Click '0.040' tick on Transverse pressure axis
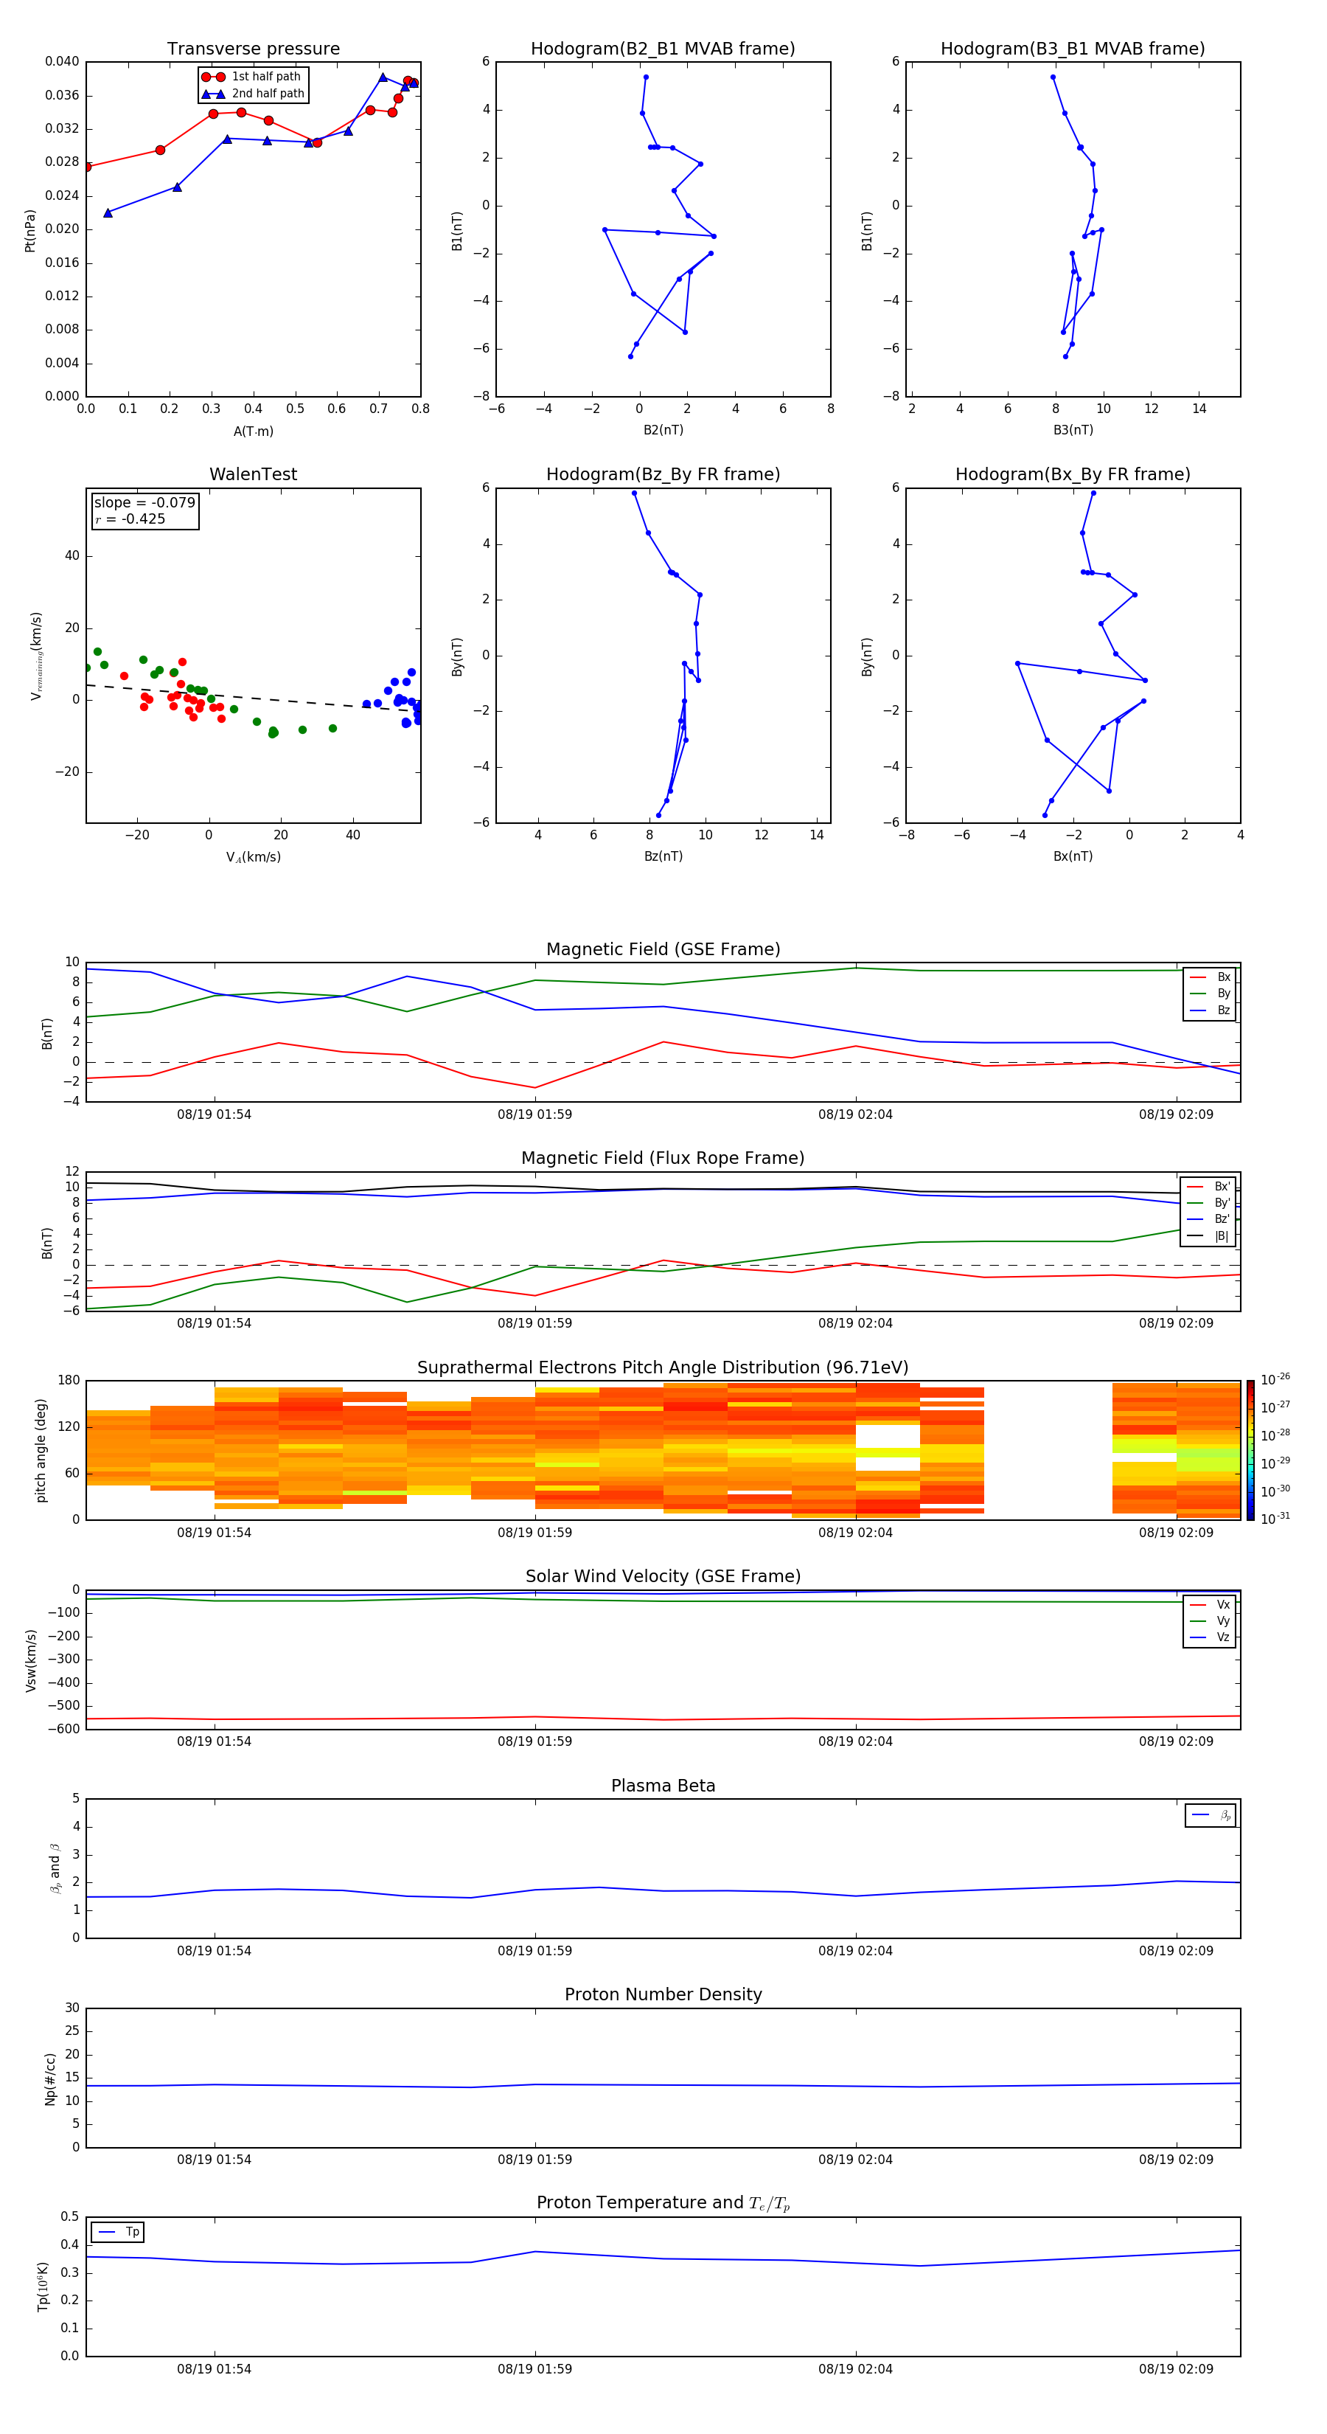 (63, 61)
